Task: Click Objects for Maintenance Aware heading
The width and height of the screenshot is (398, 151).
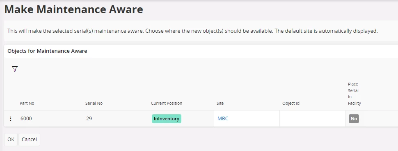Action: (47, 51)
